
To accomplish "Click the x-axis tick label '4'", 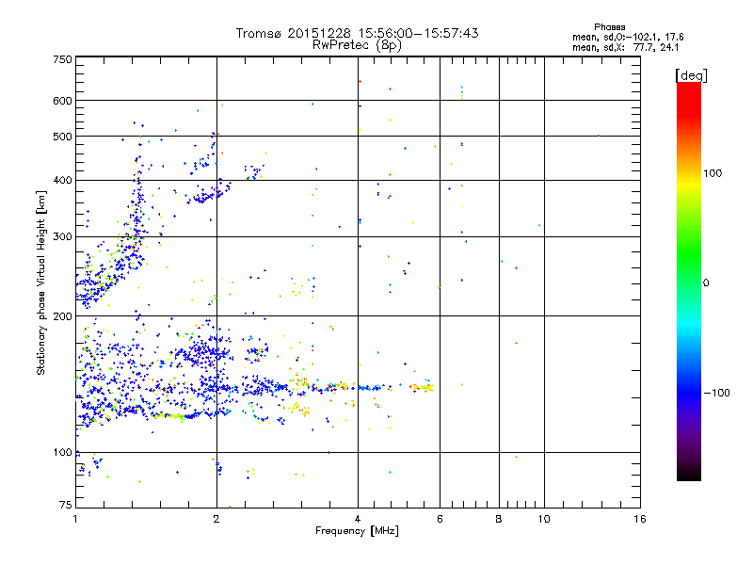I will point(358,519).
